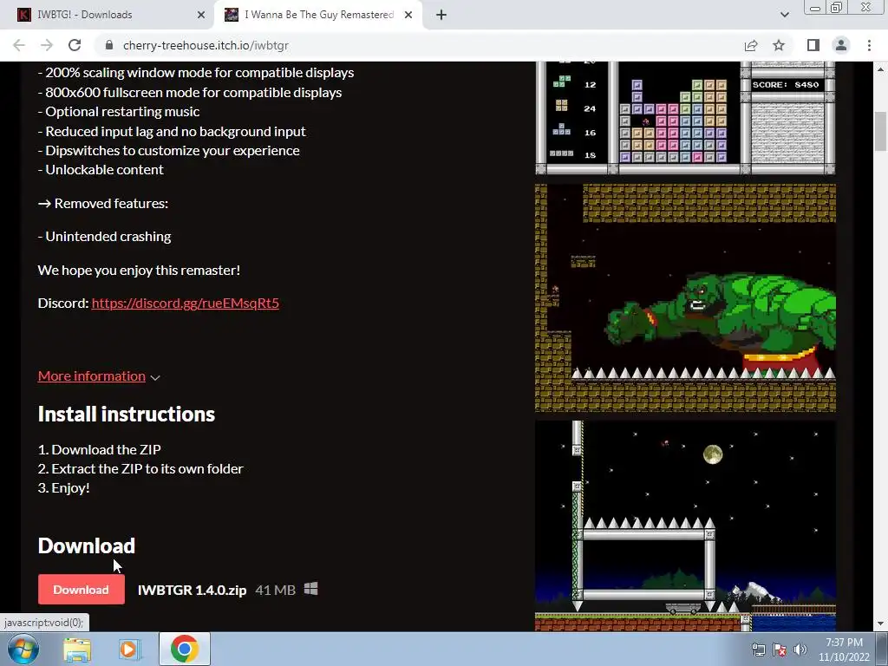Click 'We hope you enjoy this remaster!' text
The height and width of the screenshot is (666, 888).
[139, 271]
